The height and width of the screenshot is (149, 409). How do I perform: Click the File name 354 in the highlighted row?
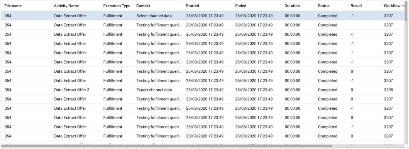coord(8,16)
